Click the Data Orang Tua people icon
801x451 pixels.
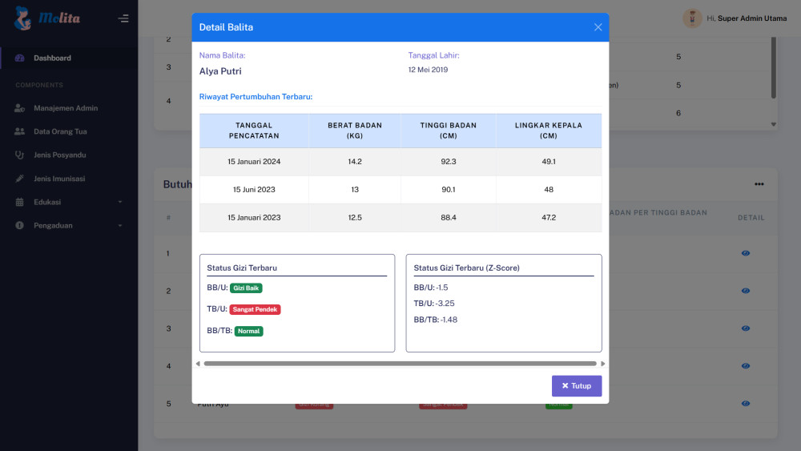coord(19,132)
